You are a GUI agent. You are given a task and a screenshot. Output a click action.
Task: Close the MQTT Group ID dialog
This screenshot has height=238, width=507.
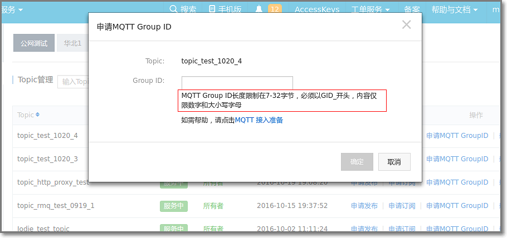click(x=406, y=24)
